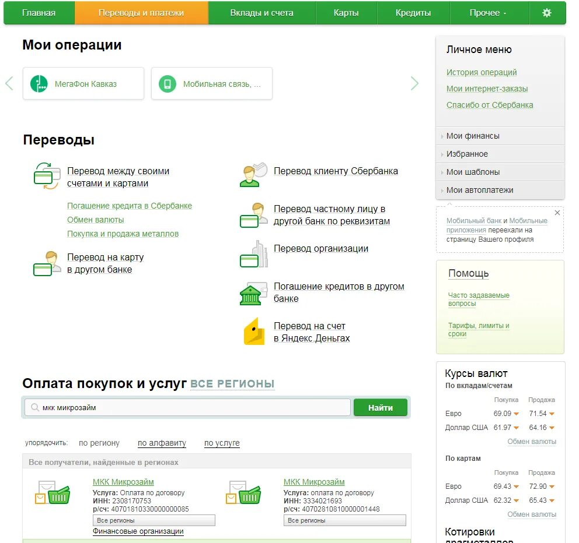Open Все регионы selector under ИНН 2308170753
The height and width of the screenshot is (543, 579).
coord(154,520)
